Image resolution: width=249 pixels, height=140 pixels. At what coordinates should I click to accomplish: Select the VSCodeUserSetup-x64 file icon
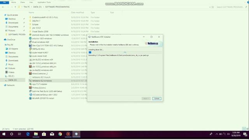(x=30, y=95)
